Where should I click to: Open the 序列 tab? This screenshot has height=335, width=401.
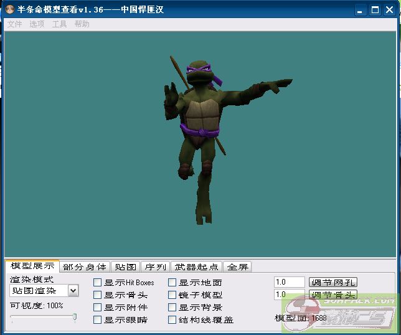pos(155,267)
